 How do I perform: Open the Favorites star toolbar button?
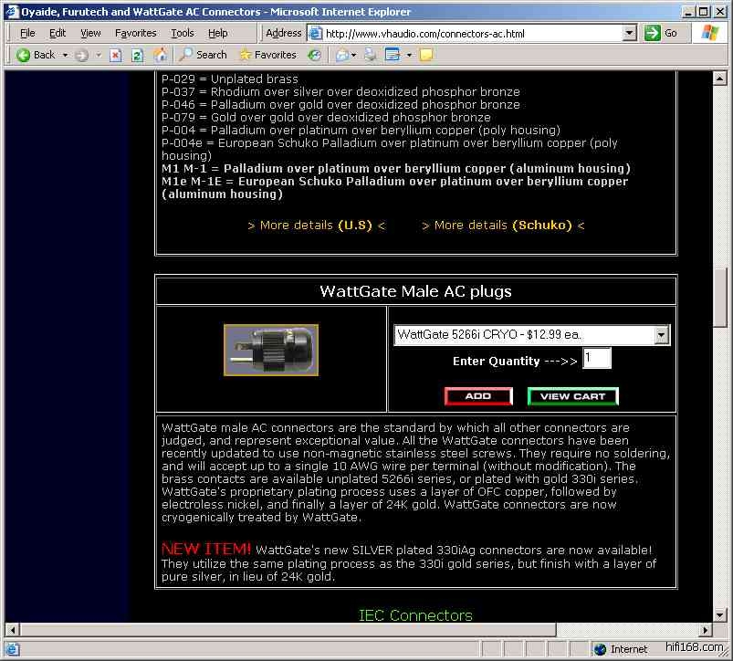pos(267,55)
